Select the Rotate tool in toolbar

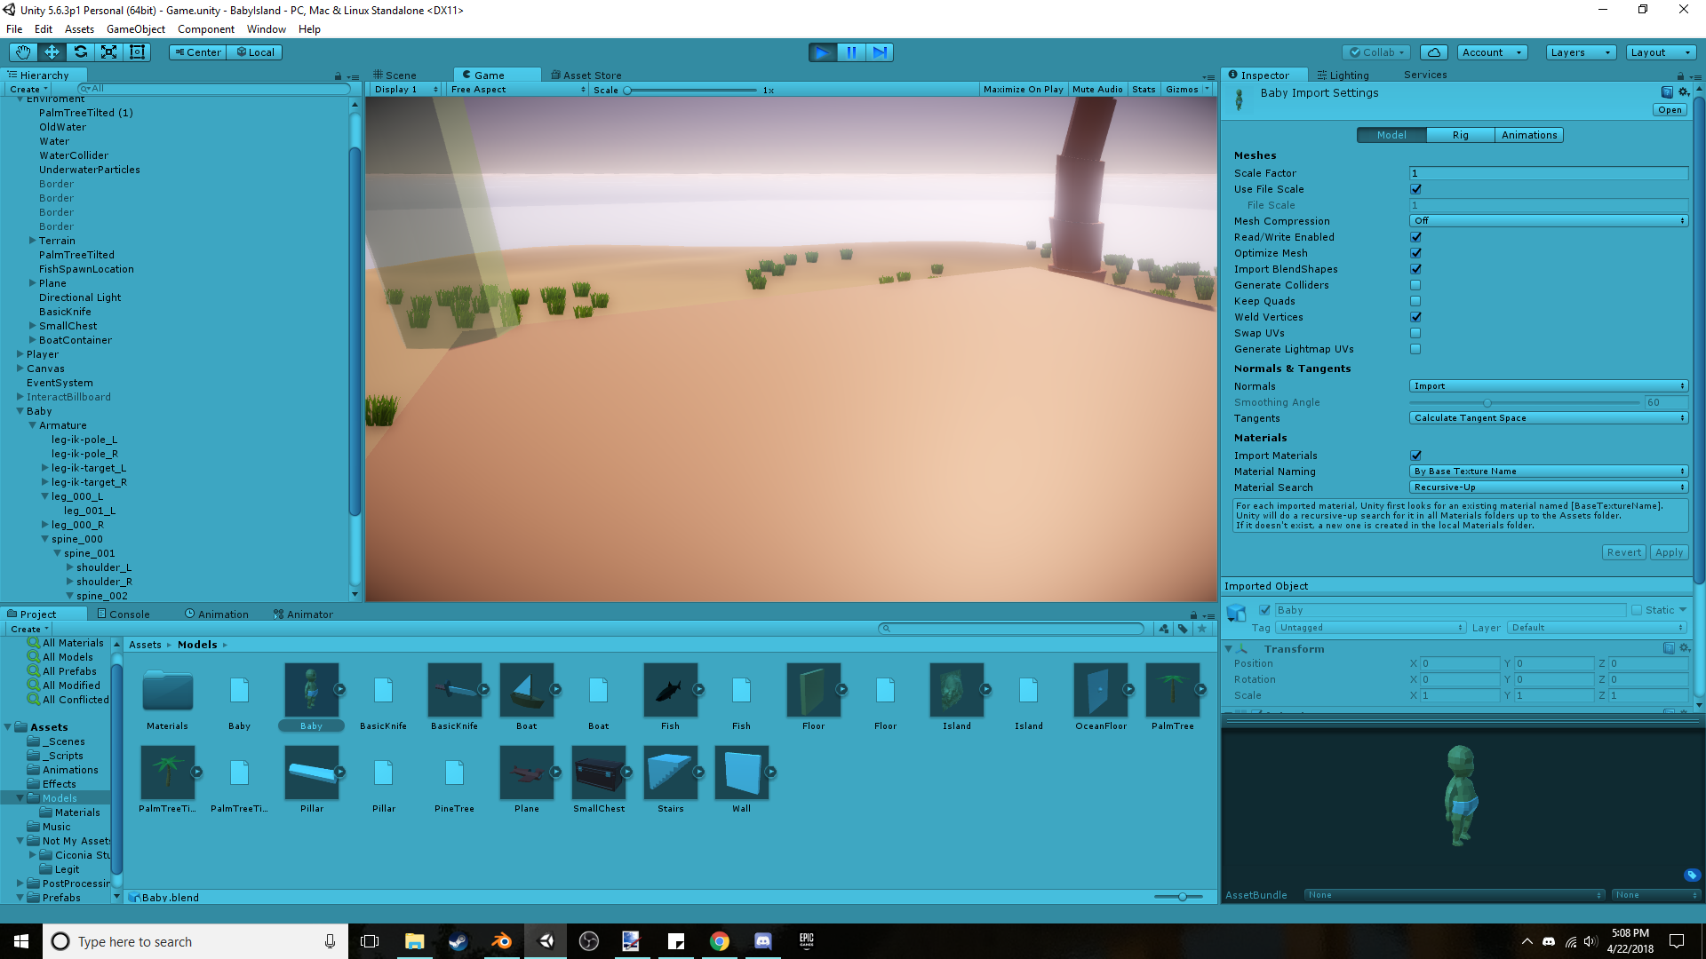pyautogui.click(x=80, y=52)
